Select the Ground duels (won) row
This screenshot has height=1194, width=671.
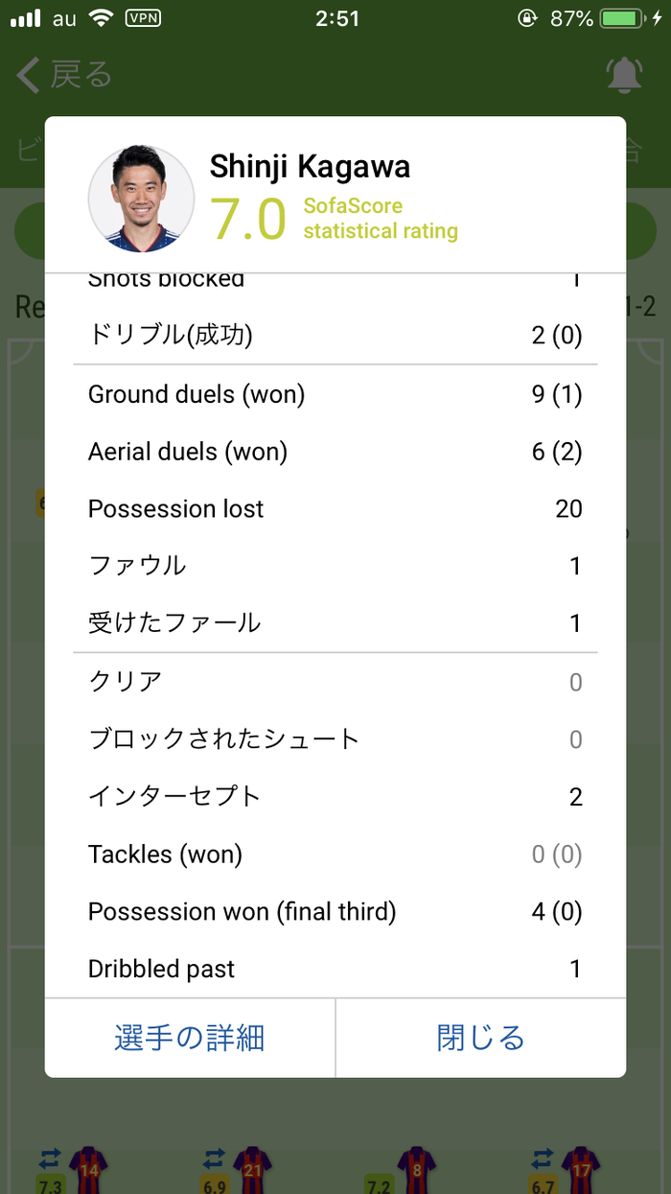click(x=335, y=394)
